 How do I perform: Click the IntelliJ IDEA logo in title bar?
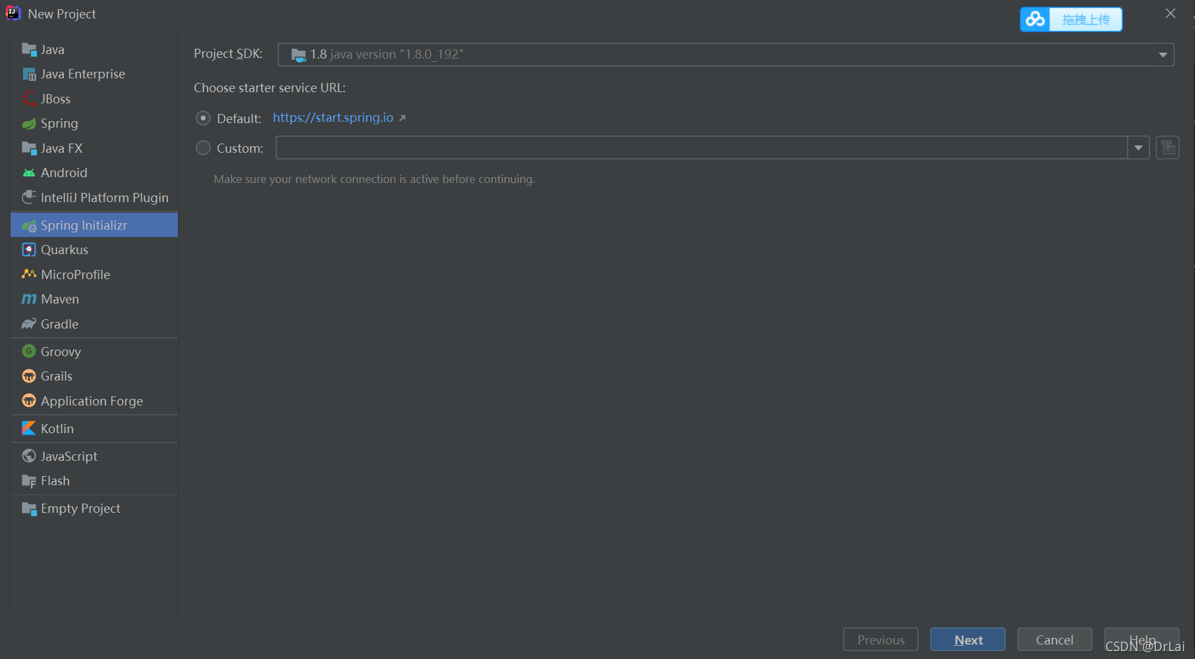pyautogui.click(x=13, y=13)
